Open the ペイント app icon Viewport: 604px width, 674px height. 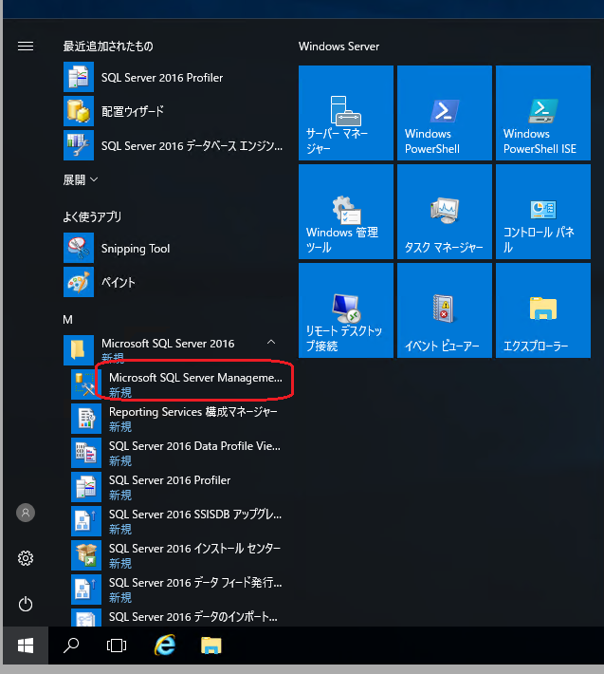pyautogui.click(x=79, y=282)
